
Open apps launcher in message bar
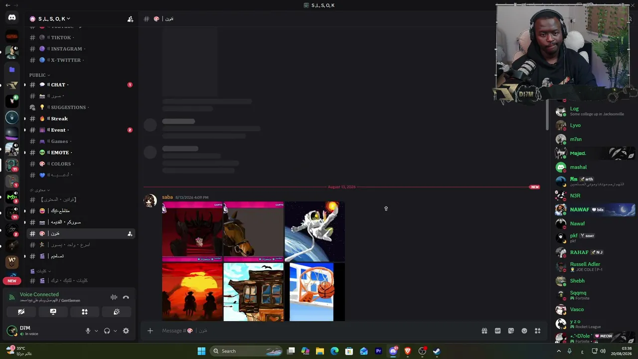pos(537,331)
